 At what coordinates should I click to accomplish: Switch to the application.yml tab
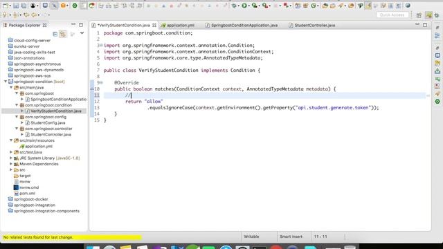pyautogui.click(x=180, y=25)
